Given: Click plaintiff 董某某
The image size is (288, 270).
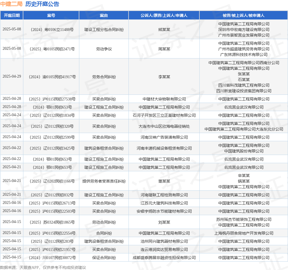Looking at the screenshot, I should click(x=164, y=181).
